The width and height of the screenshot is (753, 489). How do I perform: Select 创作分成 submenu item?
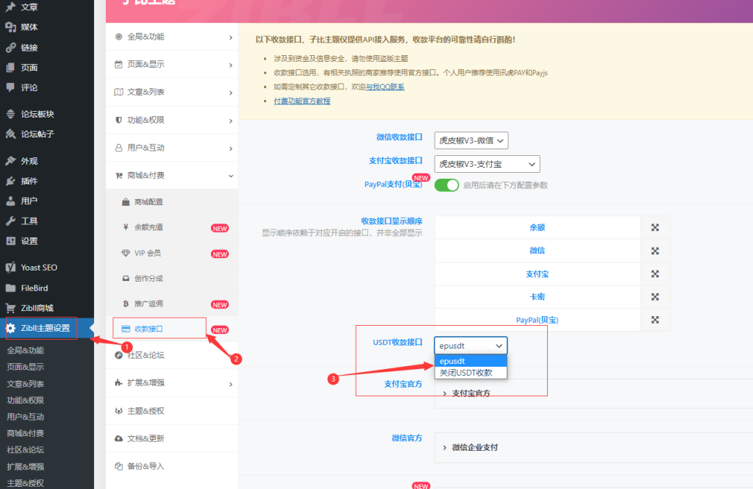pyautogui.click(x=172, y=279)
